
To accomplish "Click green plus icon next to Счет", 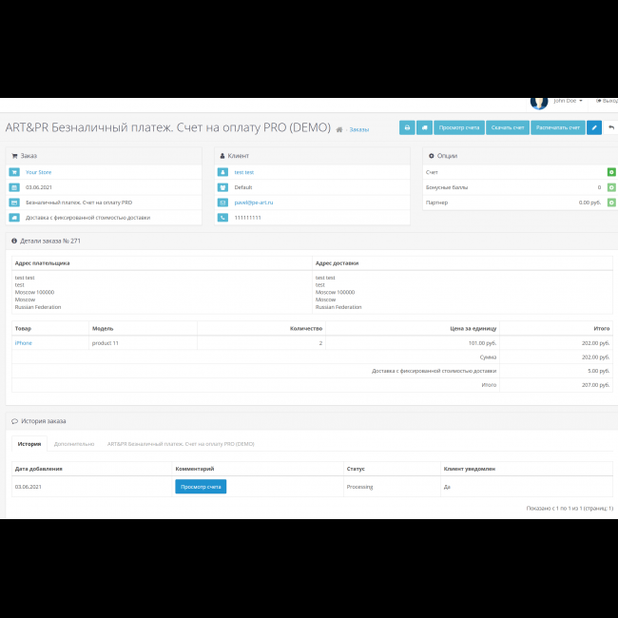I will tap(611, 172).
